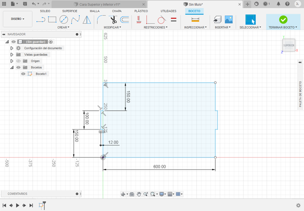304x211 pixels.
Task: Activate component radio button next to (Sin guardar)
Action: (51, 41)
